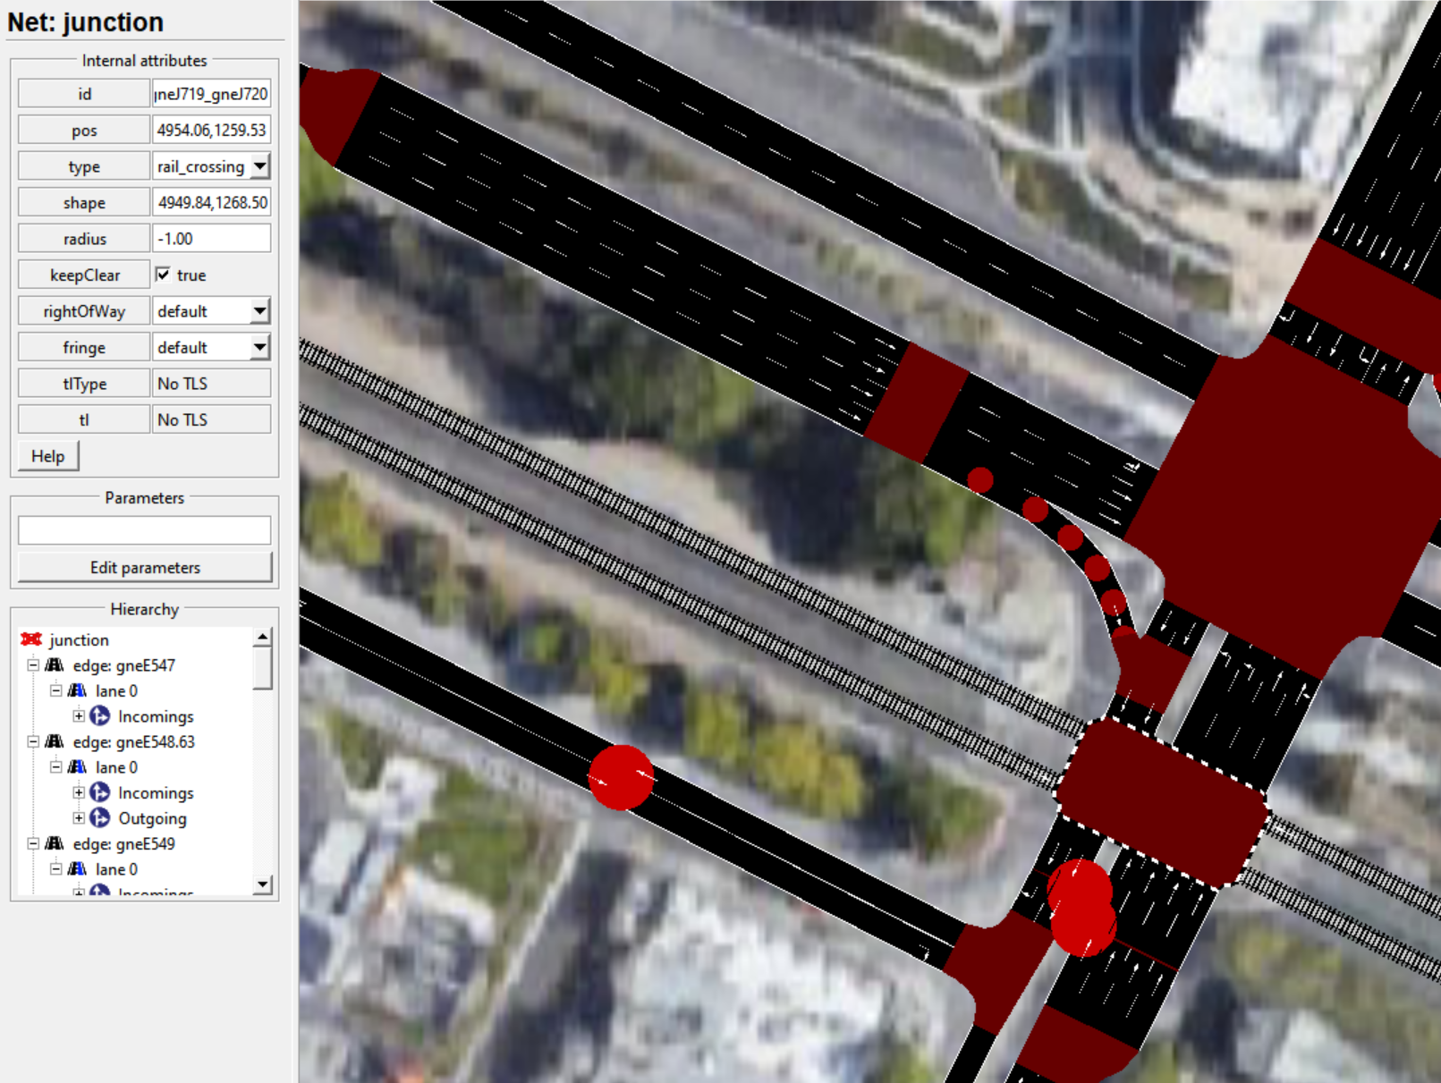Image resolution: width=1441 pixels, height=1083 pixels.
Task: Click the Hierarchy scrollbar down arrow
Action: pos(262,884)
